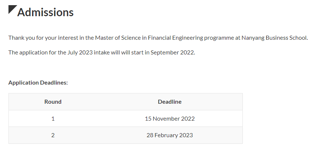The height and width of the screenshot is (153, 322).
Task: Click the Admissions page heading
Action: 45,13
